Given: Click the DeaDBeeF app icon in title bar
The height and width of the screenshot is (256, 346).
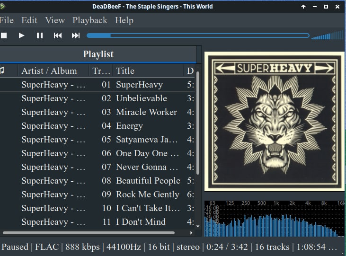Looking at the screenshot, I should tap(2, 6).
